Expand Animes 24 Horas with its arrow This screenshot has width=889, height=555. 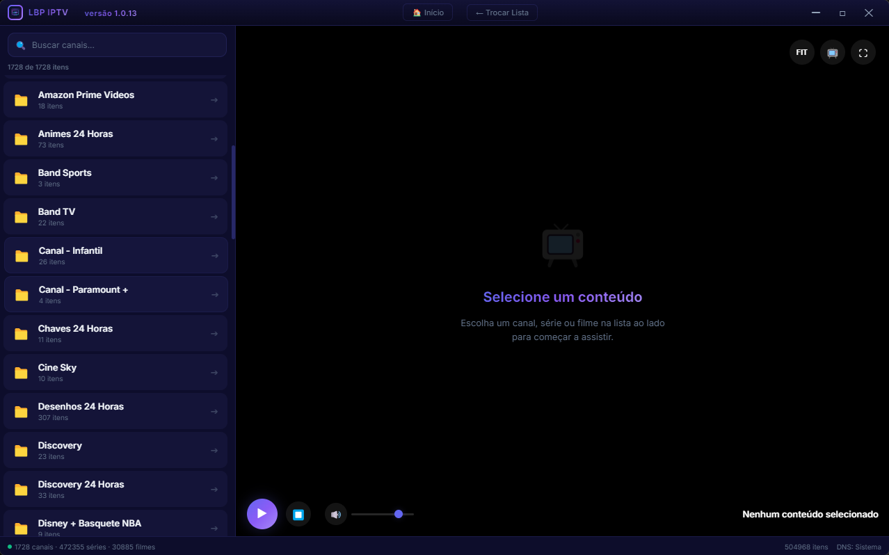tap(214, 139)
